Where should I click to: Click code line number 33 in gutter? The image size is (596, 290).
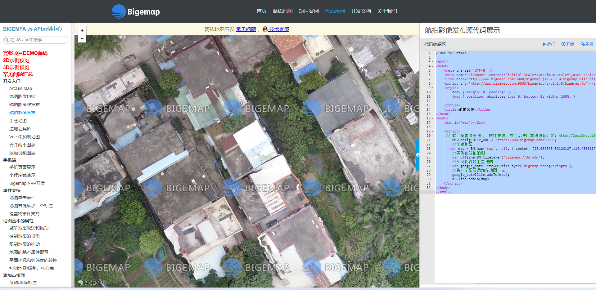(x=428, y=192)
